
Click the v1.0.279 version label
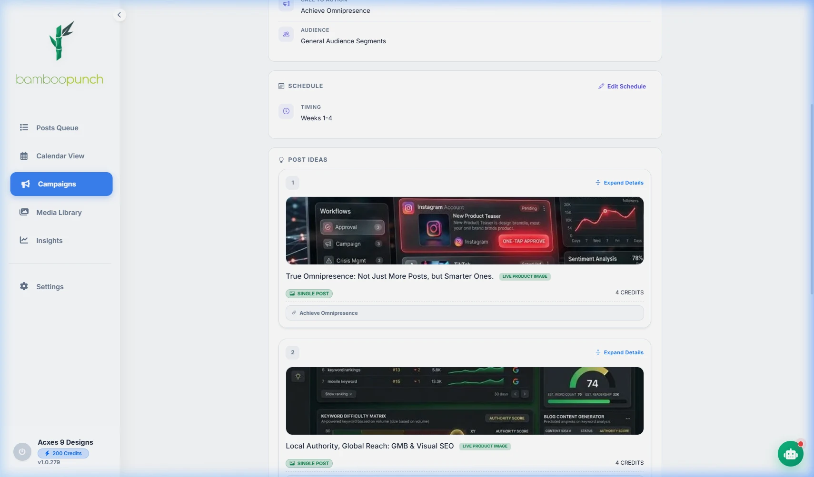(49, 462)
